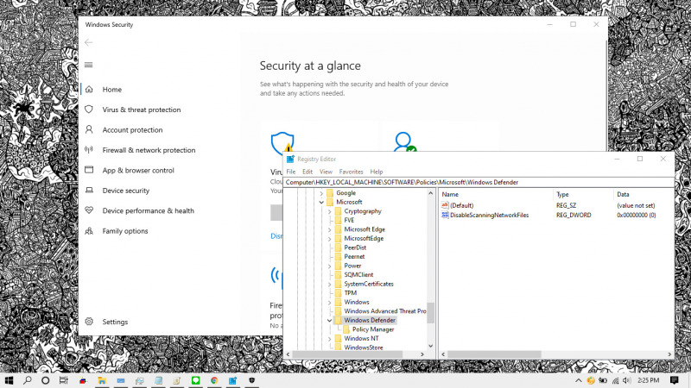The width and height of the screenshot is (691, 388).
Task: Click virus protection shield warning tile icon
Action: pos(282,141)
